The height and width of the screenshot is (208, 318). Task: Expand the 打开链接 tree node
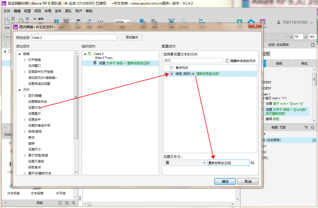(25, 60)
